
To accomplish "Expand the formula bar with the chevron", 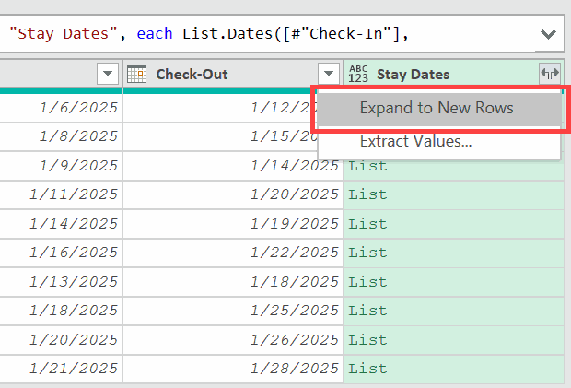I will (548, 34).
